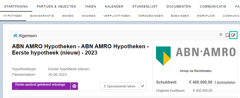Click the 1 leningdelen link

point(225,82)
